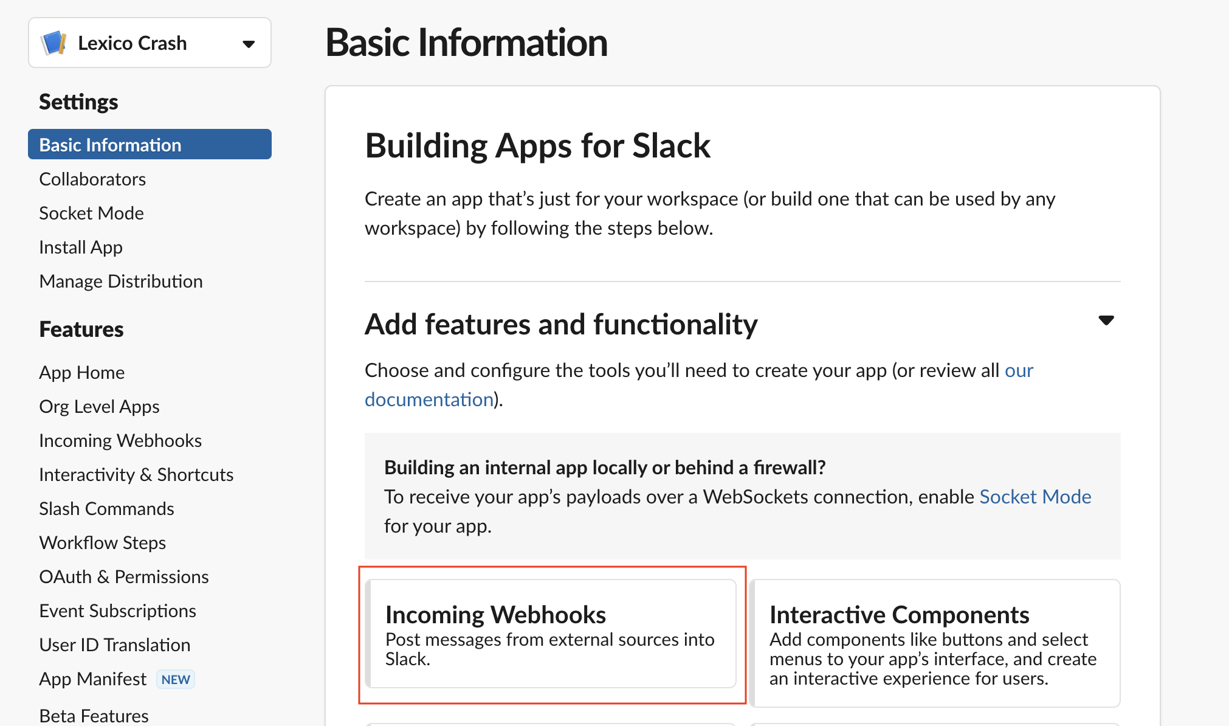This screenshot has height=726, width=1229.
Task: Select Event Subscriptions in sidebar
Action: 117,611
